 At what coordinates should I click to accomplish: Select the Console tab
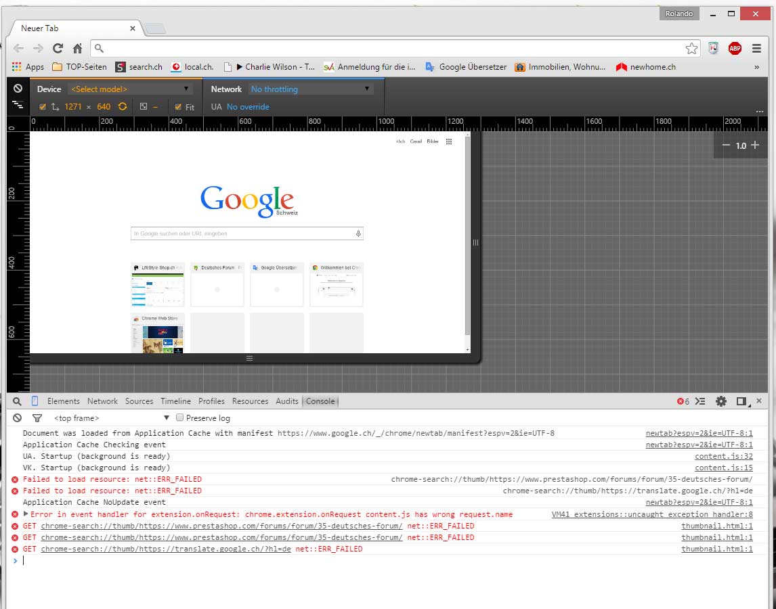(320, 401)
